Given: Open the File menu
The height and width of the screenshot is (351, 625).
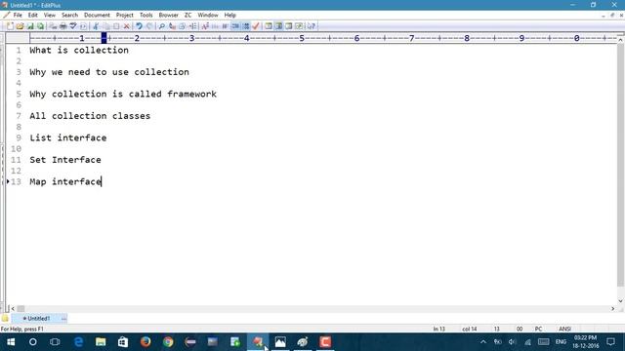Looking at the screenshot, I should click(x=18, y=16).
